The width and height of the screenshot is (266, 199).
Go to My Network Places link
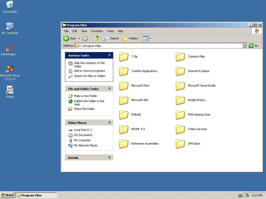86,145
